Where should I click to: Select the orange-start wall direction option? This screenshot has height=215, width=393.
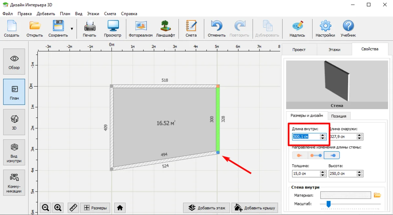300,155
